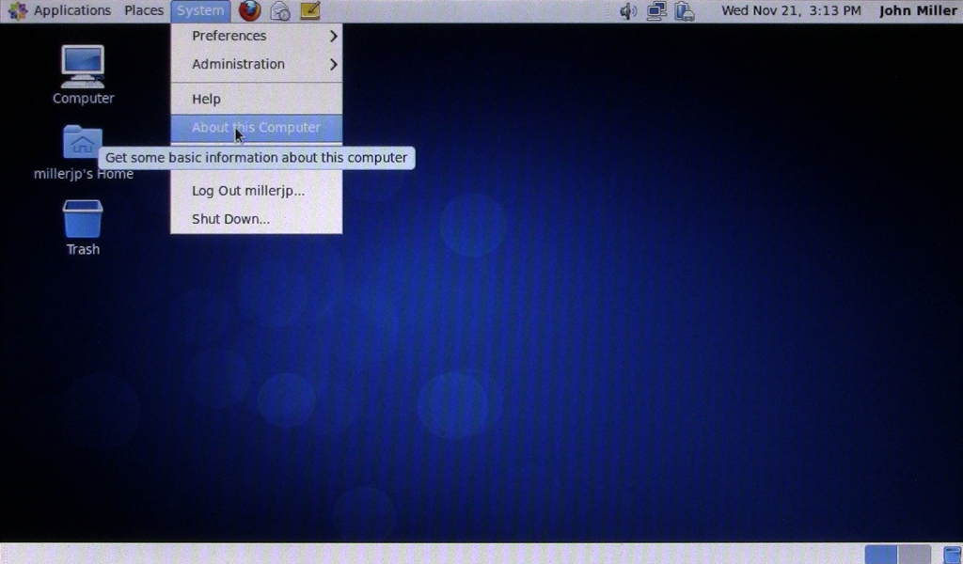The width and height of the screenshot is (963, 564).
Task: Click the Applications menu foot logo icon
Action: pos(17,10)
